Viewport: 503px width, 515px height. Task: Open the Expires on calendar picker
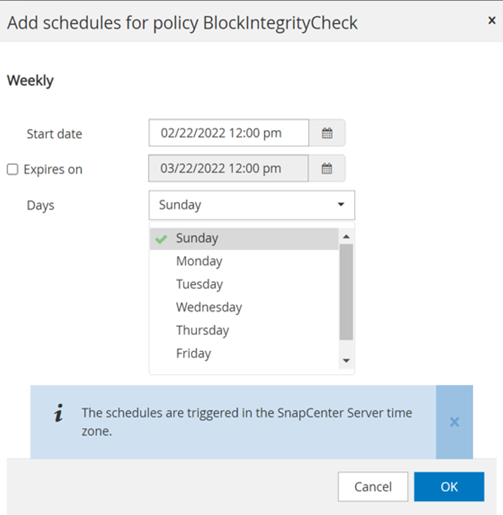coord(327,169)
